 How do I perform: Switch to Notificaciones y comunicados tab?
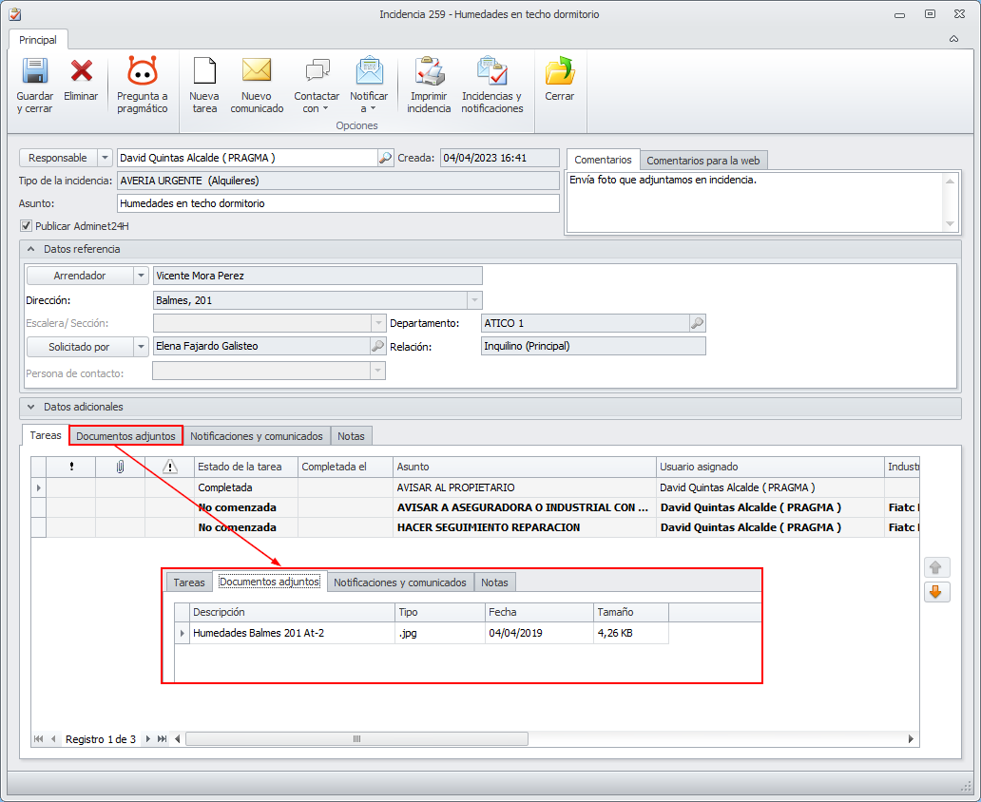click(257, 436)
